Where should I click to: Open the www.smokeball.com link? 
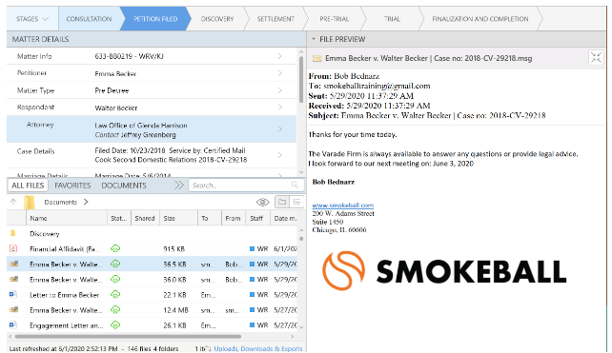(x=342, y=205)
